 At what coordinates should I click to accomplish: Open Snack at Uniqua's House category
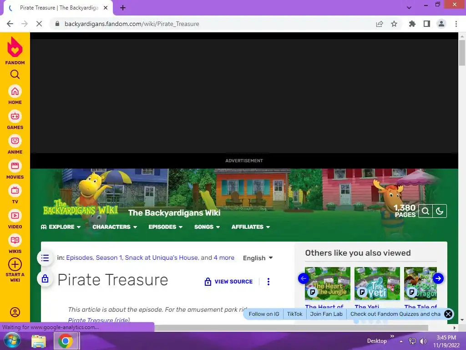162,258
